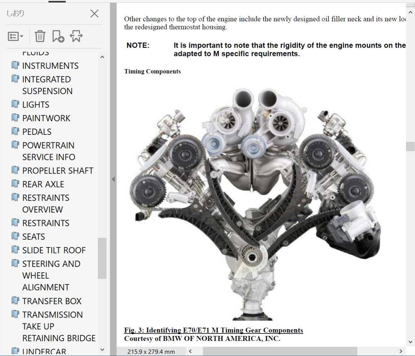Viewport: 415px width, 356px height.
Task: Open TRANSMISSION TAKE UP RETAINING BRIDGE bookmark
Action: point(59,326)
